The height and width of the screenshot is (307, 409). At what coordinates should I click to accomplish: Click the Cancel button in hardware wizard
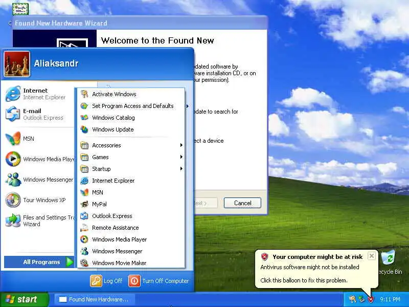pos(242,203)
